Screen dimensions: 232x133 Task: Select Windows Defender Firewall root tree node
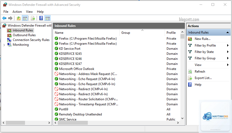[x=30, y=26]
